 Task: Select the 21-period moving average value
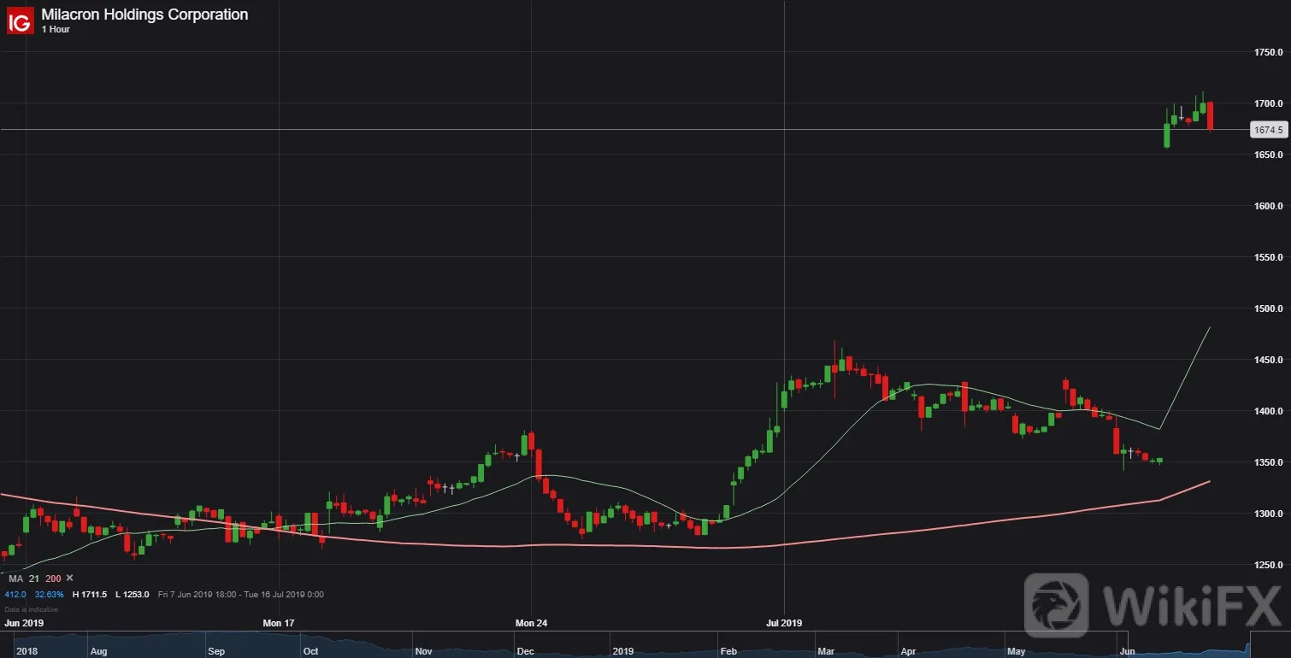34,579
